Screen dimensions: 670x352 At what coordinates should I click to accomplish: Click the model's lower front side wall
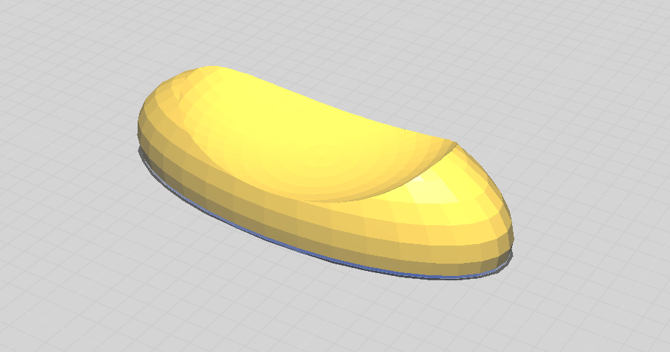pos(326,232)
